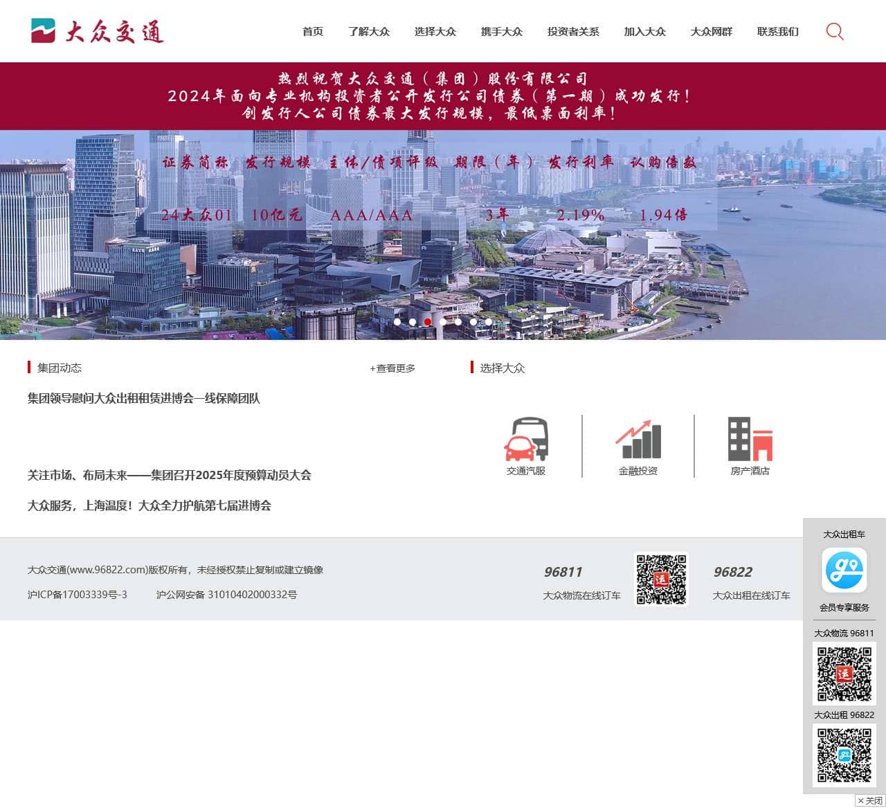Go to the 首页 menu item
Viewport: 886px width, 808px height.
(313, 31)
